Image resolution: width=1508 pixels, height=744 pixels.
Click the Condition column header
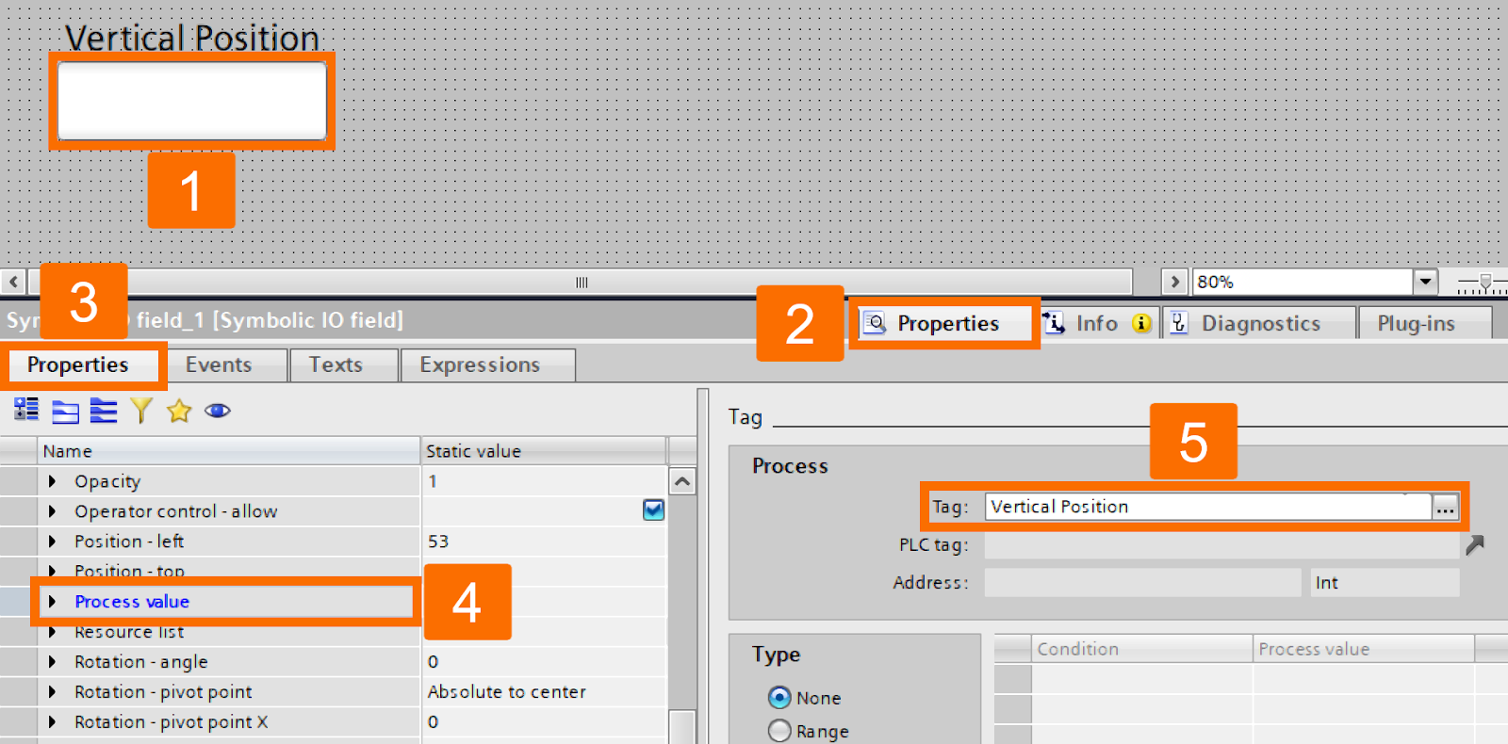click(x=1142, y=649)
